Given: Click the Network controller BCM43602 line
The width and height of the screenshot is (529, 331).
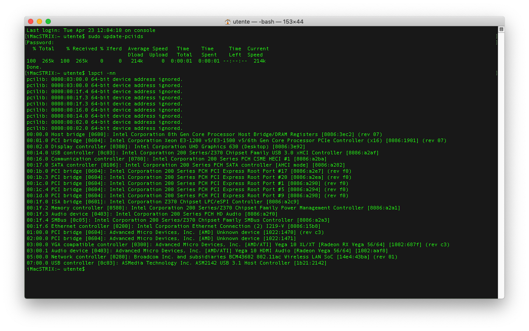Looking at the screenshot, I should pyautogui.click(x=212, y=257).
